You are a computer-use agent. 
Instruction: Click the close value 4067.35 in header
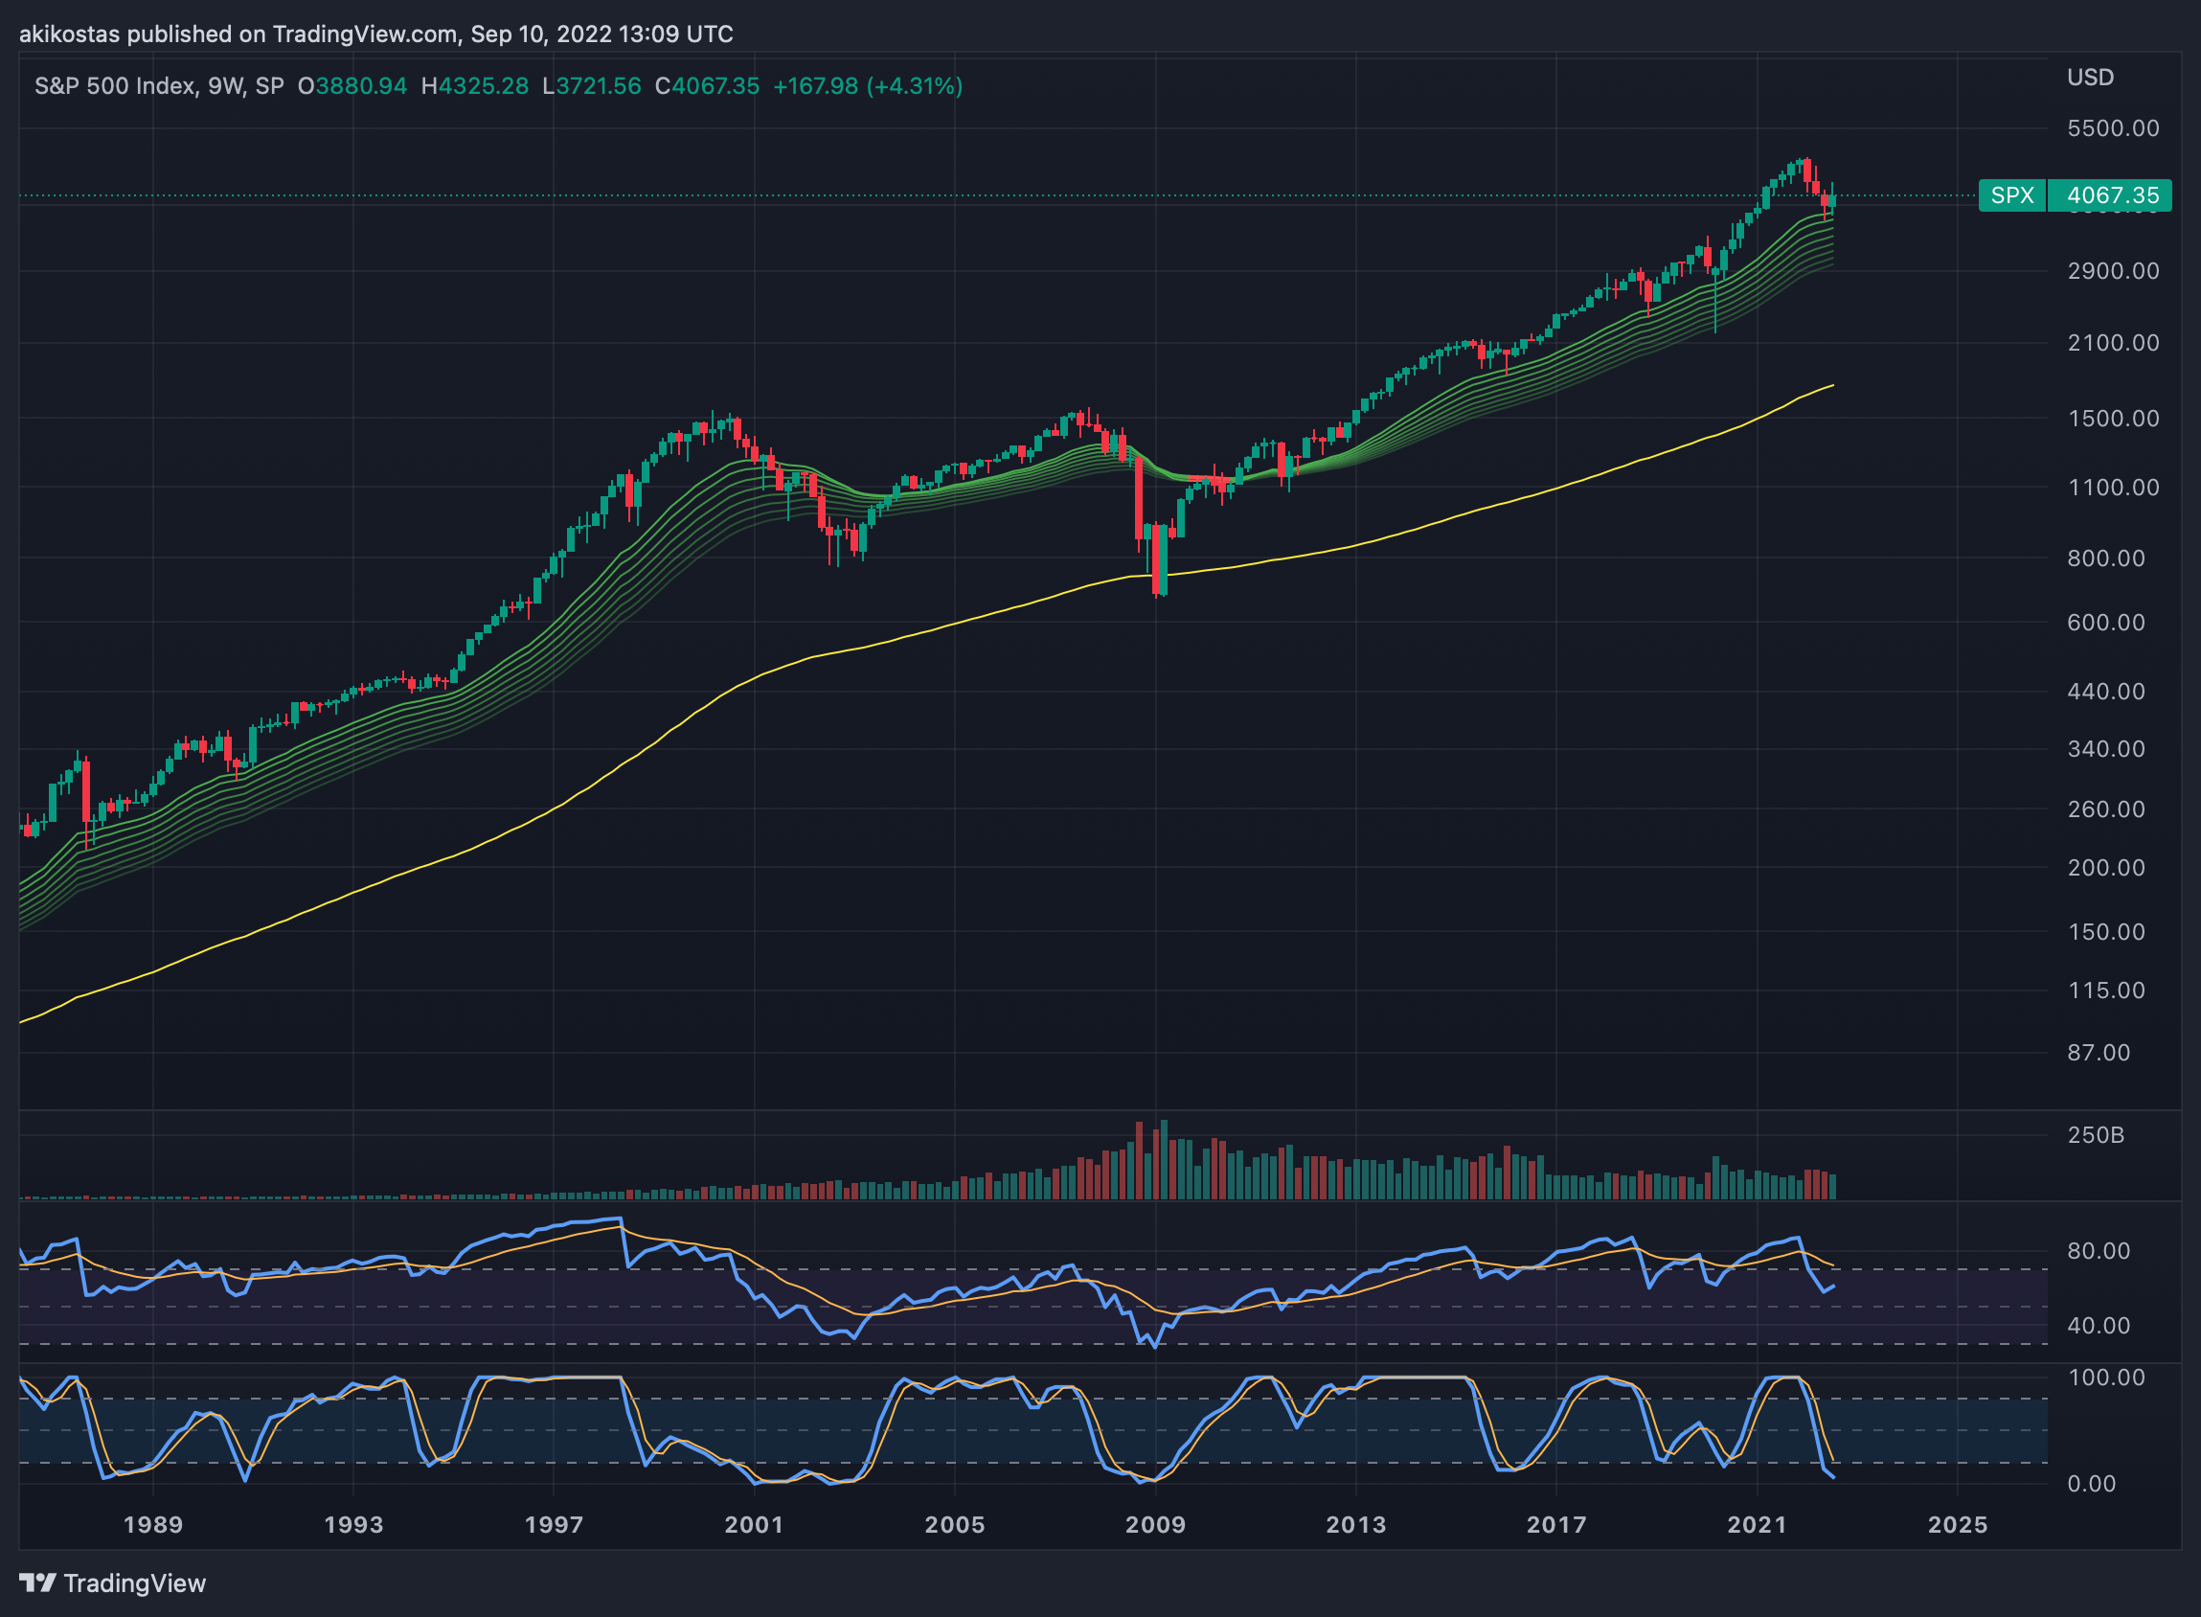click(715, 86)
